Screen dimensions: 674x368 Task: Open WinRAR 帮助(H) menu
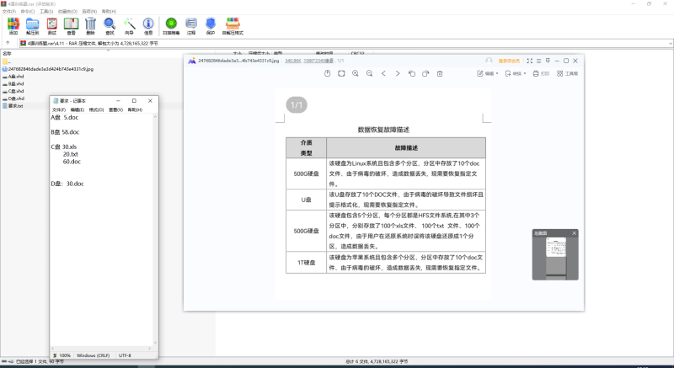pyautogui.click(x=109, y=12)
